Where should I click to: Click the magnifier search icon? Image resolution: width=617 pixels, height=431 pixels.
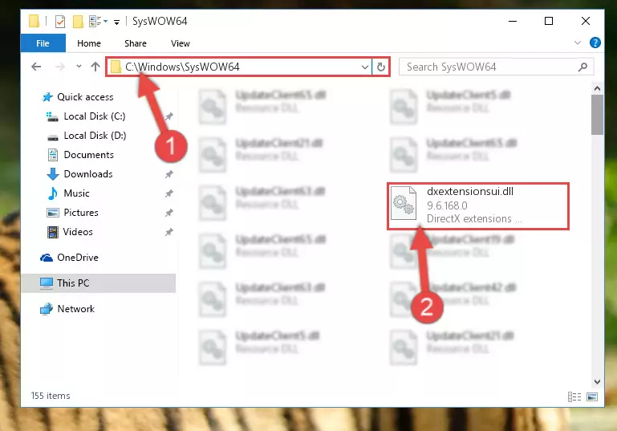[582, 67]
